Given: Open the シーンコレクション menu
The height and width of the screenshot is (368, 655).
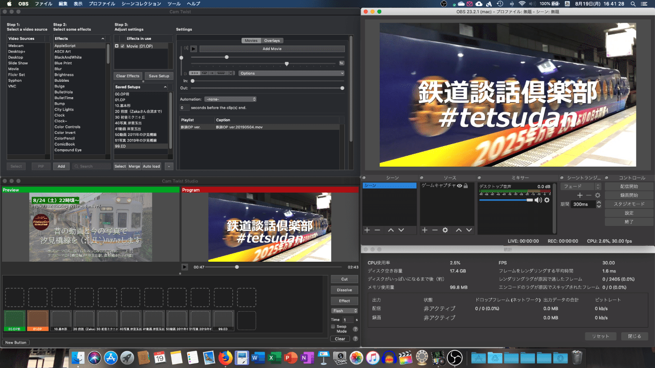Looking at the screenshot, I should (141, 4).
